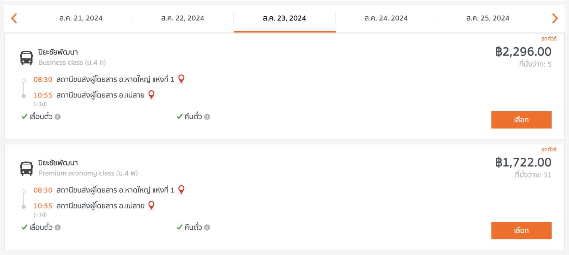Switch to ส.ค. 24, 2024 date tab
Screen dimensions: 569x255
point(386,18)
